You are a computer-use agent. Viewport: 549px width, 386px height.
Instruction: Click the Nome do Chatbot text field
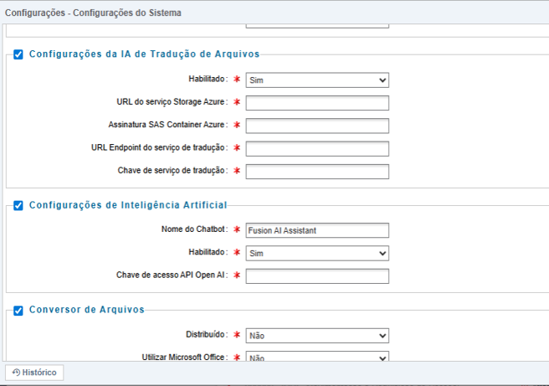(317, 230)
